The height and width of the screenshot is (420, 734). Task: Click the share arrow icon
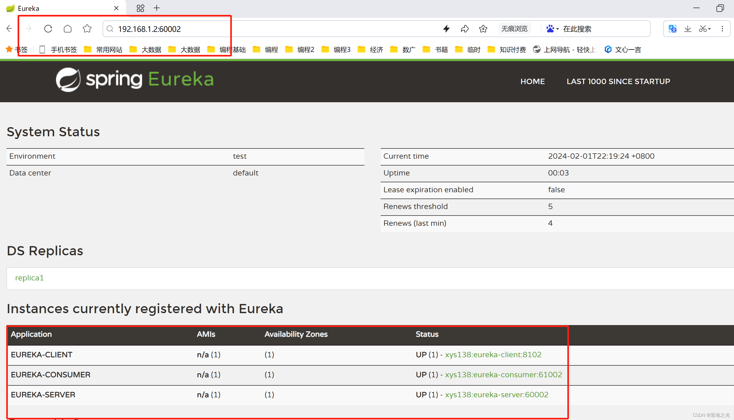pyautogui.click(x=465, y=29)
